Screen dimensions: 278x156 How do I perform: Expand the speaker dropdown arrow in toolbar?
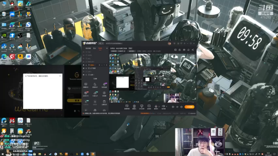click(166, 107)
